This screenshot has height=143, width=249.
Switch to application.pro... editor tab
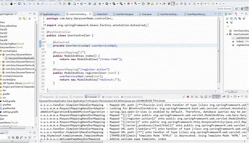tap(52, 14)
